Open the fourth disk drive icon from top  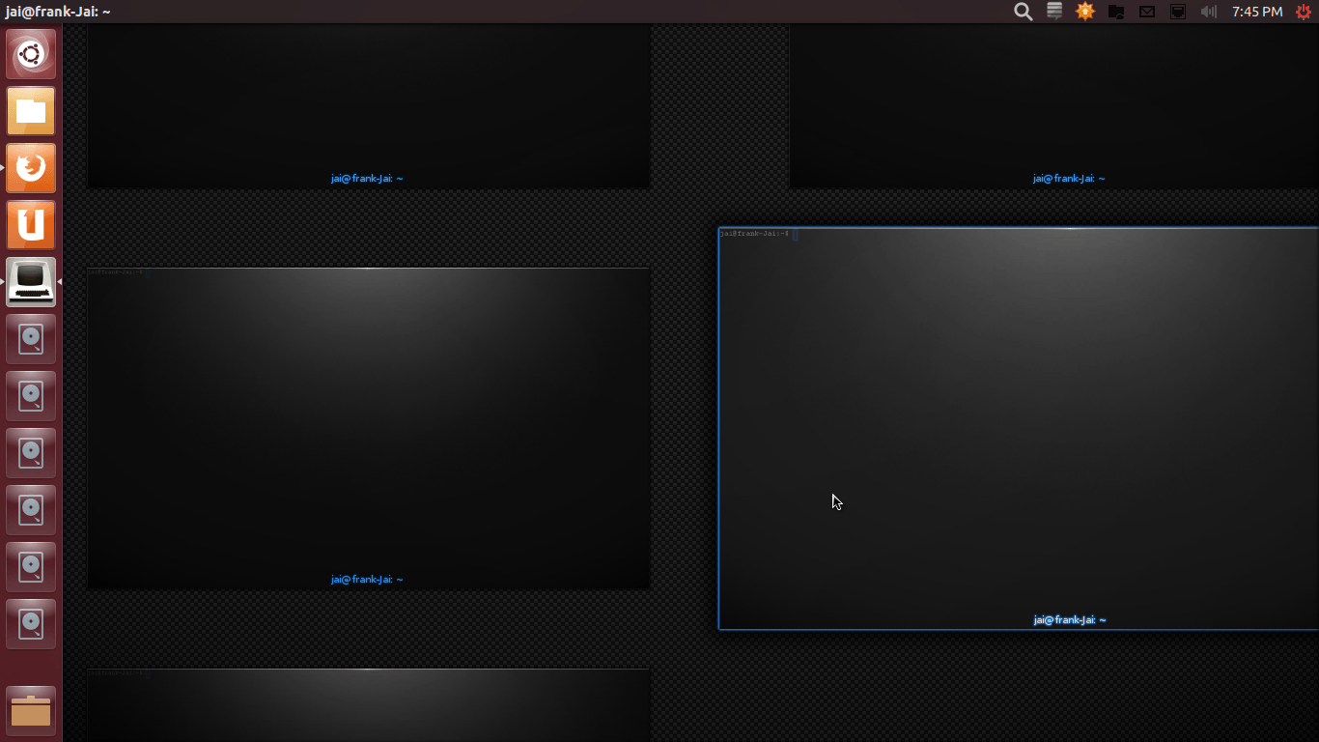tap(31, 510)
